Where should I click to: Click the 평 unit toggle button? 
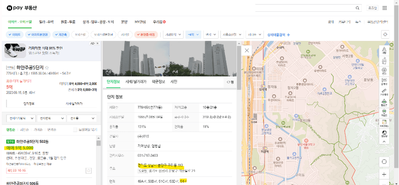pyautogui.click(x=230, y=82)
